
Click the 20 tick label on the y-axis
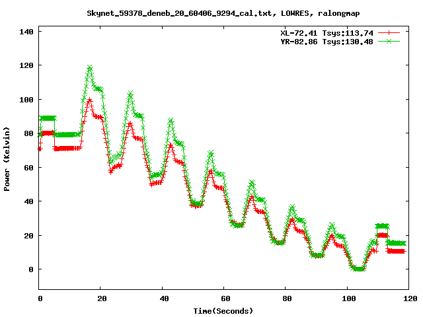coord(28,236)
